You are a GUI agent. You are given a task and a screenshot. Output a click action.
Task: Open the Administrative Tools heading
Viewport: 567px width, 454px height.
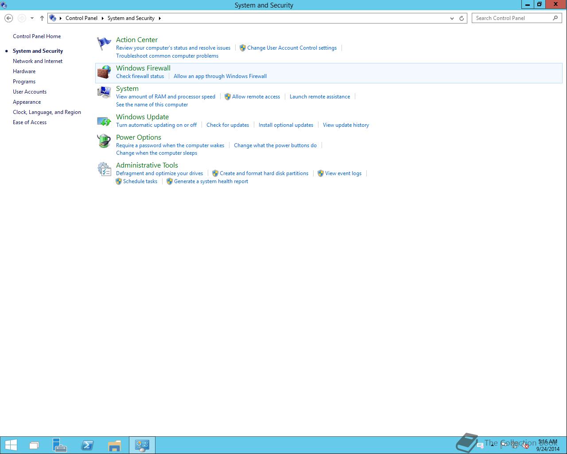(147, 165)
